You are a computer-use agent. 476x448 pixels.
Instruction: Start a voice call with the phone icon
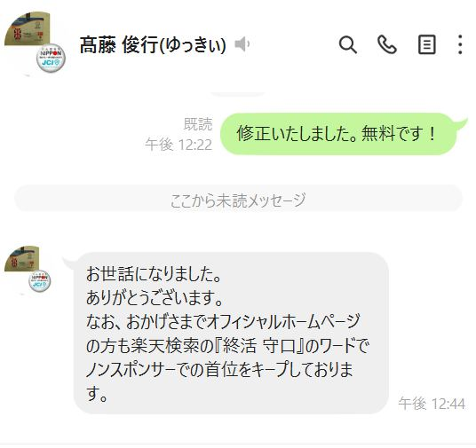click(387, 45)
